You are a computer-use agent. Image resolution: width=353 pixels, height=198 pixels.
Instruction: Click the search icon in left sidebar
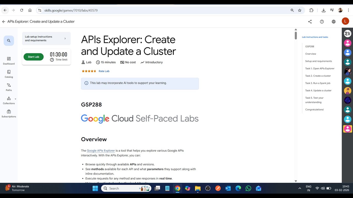pos(9,41)
